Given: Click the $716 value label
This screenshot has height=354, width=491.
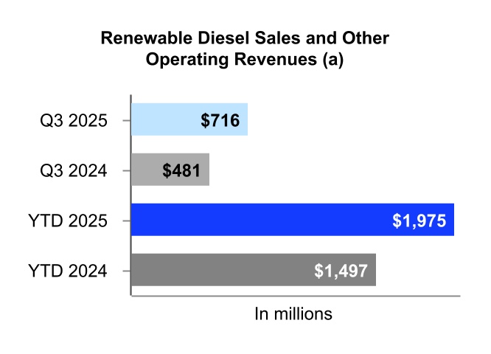Looking at the screenshot, I should pyautogui.click(x=220, y=120).
